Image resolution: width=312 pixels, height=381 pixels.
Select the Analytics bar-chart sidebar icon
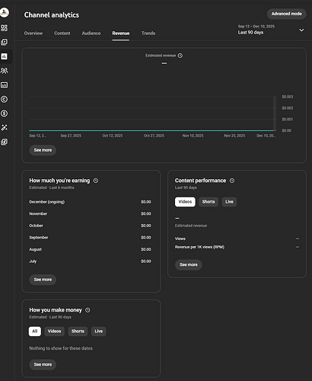click(x=4, y=56)
